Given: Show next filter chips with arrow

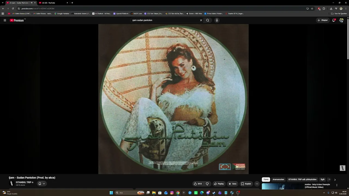Looking at the screenshot, I should 335,180.
